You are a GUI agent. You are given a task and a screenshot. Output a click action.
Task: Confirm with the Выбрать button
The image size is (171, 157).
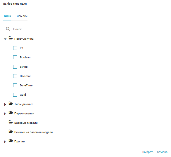148,152
